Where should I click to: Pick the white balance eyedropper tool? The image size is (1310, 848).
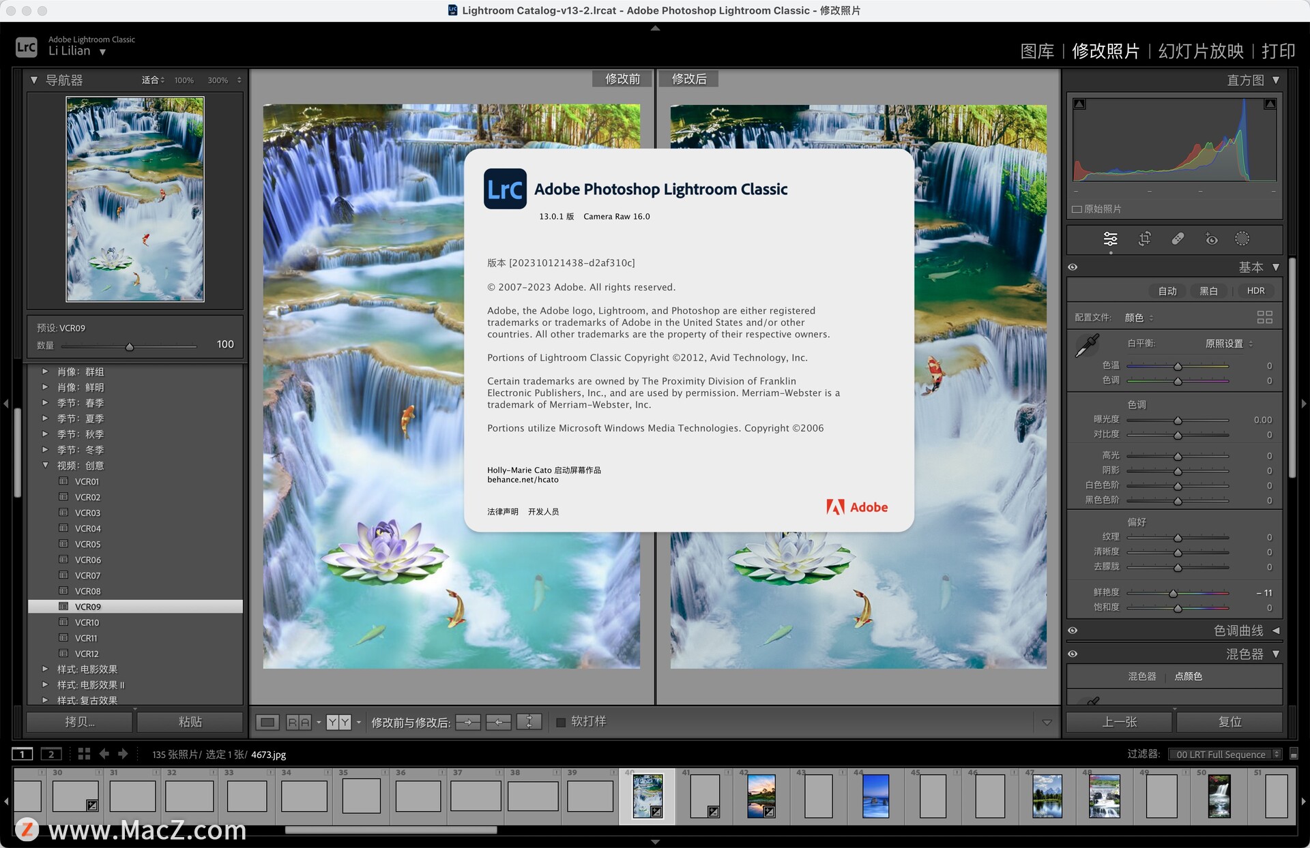[x=1086, y=346]
